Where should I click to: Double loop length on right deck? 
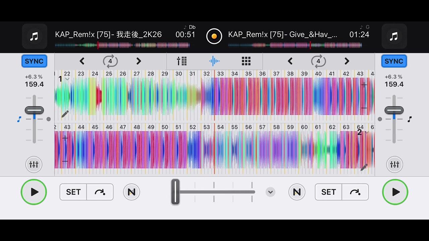[347, 61]
